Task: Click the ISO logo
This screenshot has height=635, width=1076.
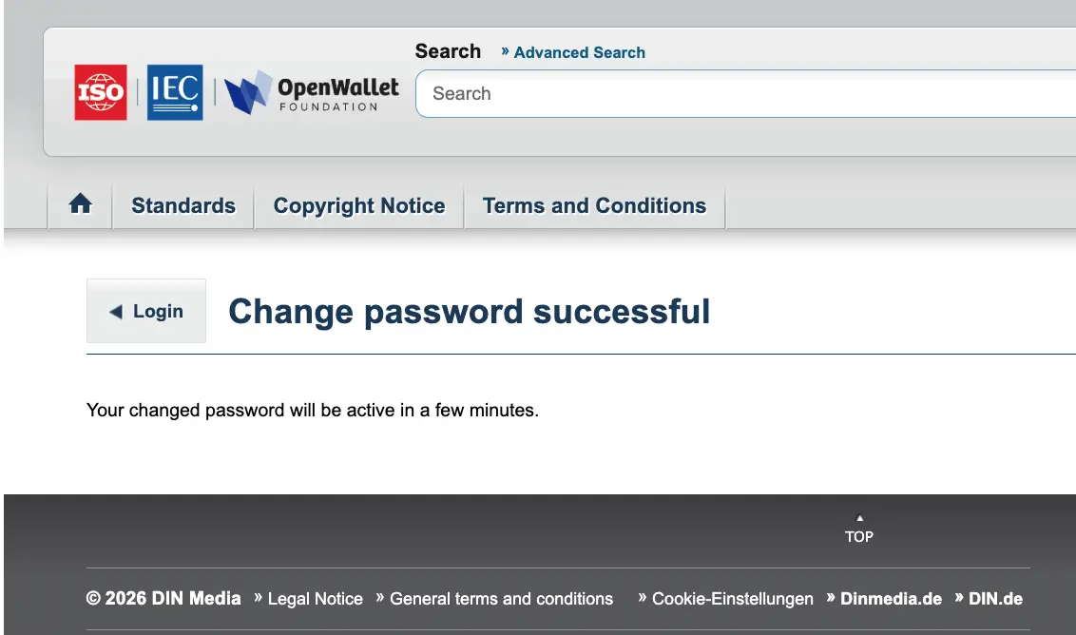Action: 101,92
